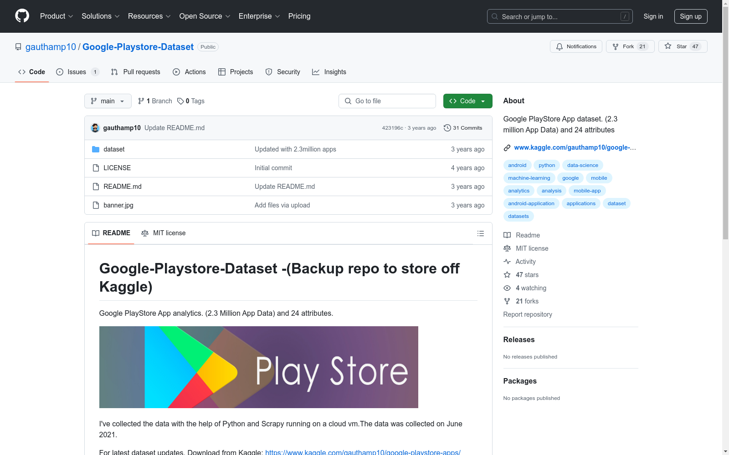Click the Star icon
Image resolution: width=729 pixels, height=455 pixels.
click(668, 46)
